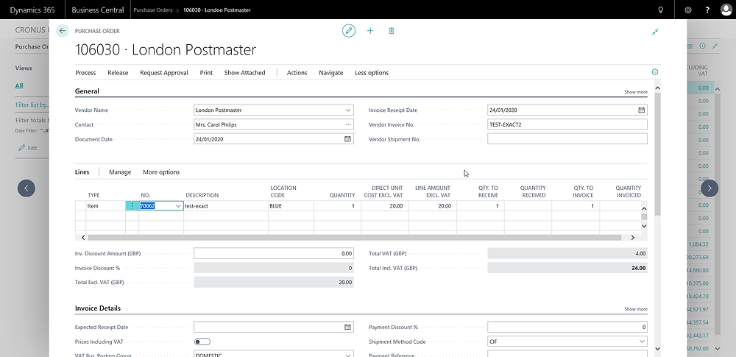This screenshot has height=357, width=736.
Task: Open line options three-dot menu for Item row
Action: click(132, 206)
